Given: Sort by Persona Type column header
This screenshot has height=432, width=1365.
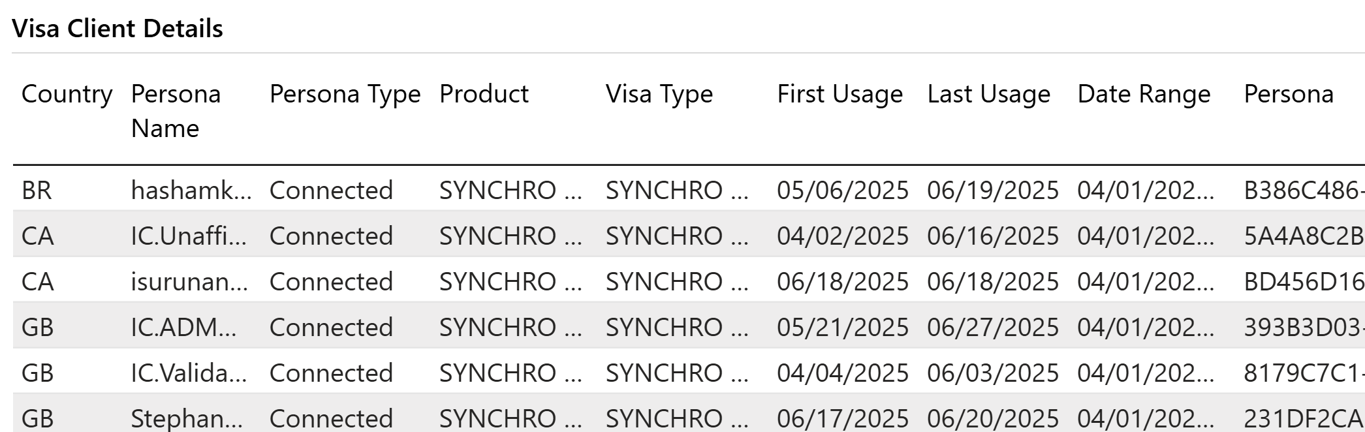Looking at the screenshot, I should coord(345,94).
